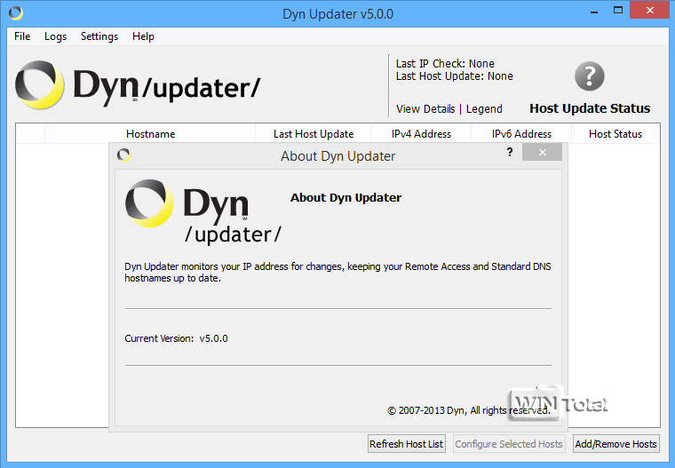The image size is (675, 468).
Task: Open the Logs menu
Action: click(x=55, y=36)
